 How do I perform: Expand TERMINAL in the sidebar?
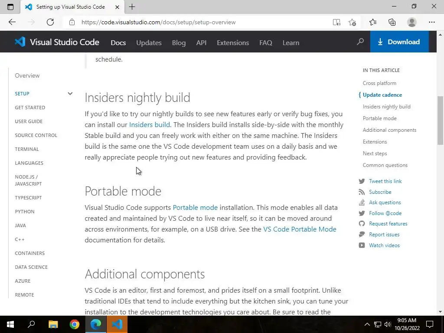[27, 149]
